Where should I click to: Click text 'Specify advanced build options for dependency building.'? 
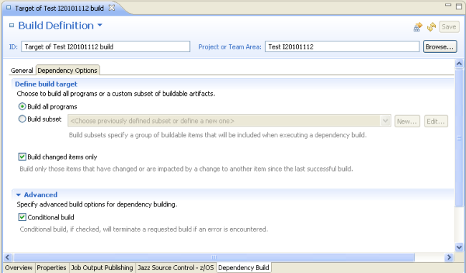click(x=97, y=204)
